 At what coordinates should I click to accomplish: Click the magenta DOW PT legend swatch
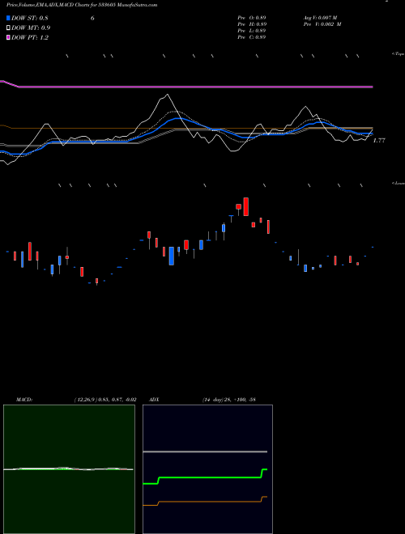(x=8, y=37)
